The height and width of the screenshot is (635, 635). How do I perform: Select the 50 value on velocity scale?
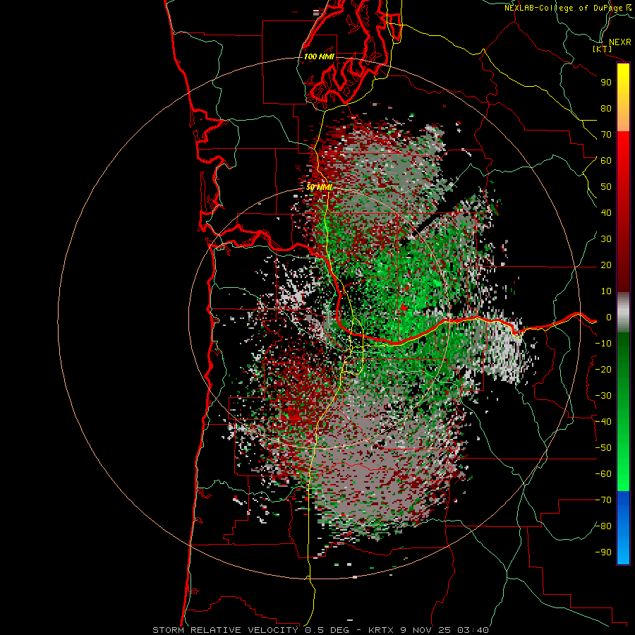606,187
